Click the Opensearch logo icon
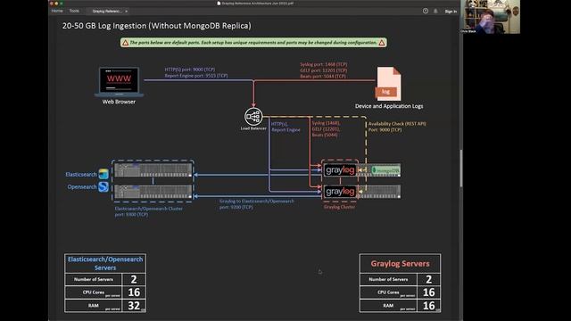571x321 pixels. pos(103,186)
